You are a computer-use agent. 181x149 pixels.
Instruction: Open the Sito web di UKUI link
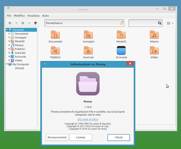point(88,119)
